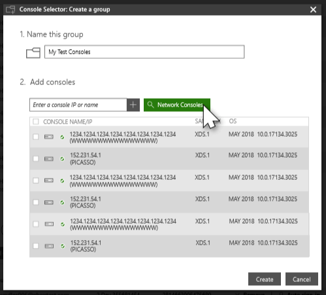Click green status check in the first row
Image resolution: width=326 pixels, height=295 pixels.
click(62, 137)
